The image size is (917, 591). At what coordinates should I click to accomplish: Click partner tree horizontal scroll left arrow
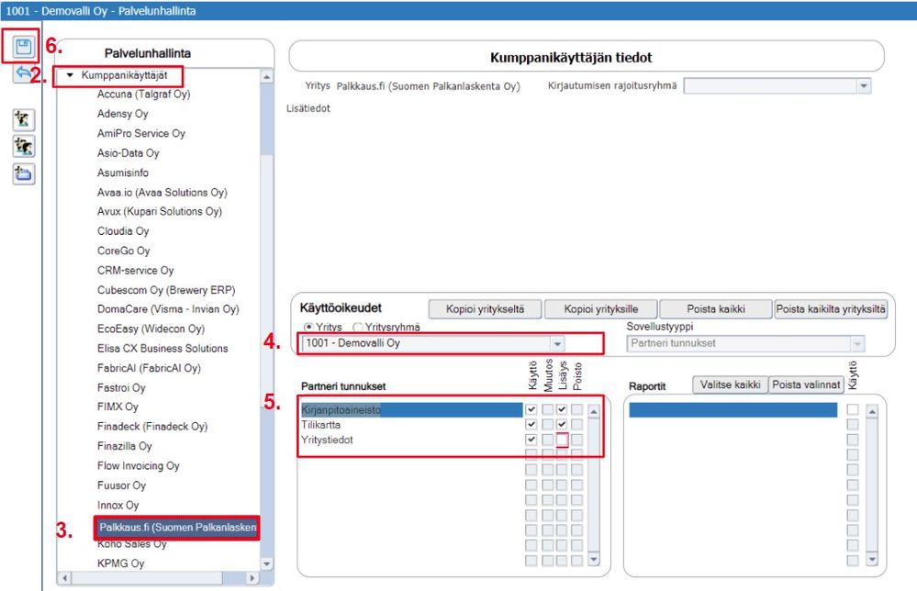[x=65, y=578]
